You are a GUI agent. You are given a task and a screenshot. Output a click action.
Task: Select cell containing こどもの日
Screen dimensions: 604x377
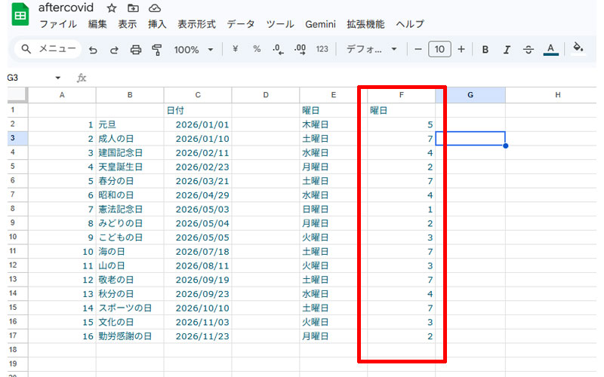(x=130, y=238)
